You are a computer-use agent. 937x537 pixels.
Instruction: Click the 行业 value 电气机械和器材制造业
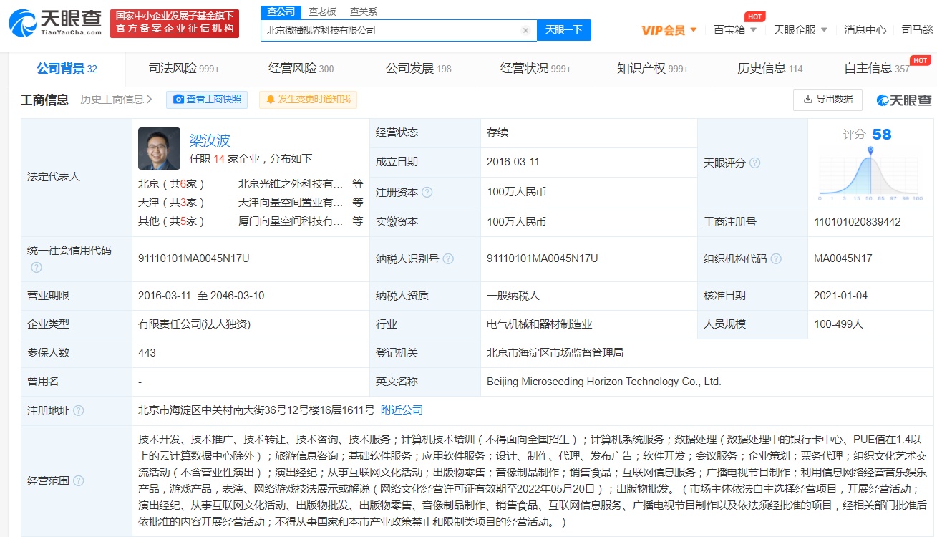tap(539, 324)
